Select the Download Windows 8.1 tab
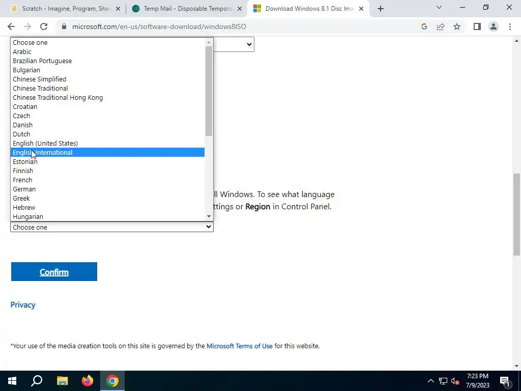Viewport: 521px width, 391px height. point(308,9)
